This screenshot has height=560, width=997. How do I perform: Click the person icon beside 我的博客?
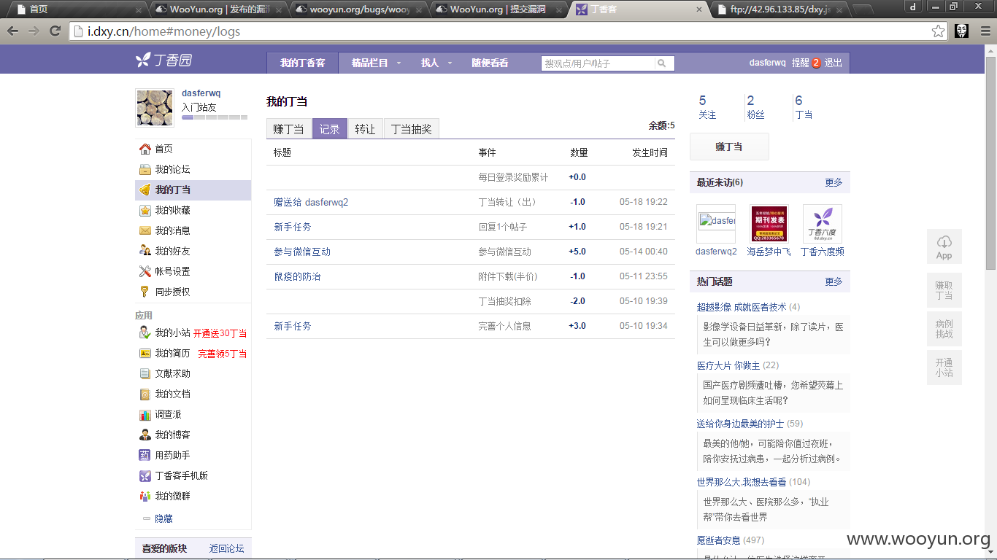(x=145, y=435)
